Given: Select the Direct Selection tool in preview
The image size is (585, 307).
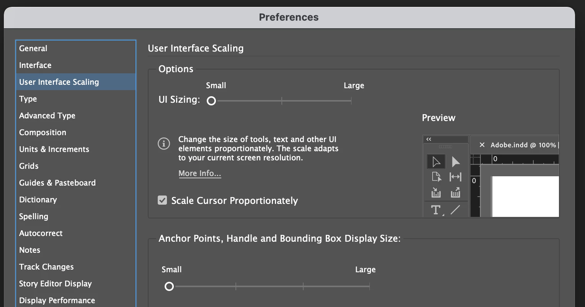Looking at the screenshot, I should coord(455,162).
